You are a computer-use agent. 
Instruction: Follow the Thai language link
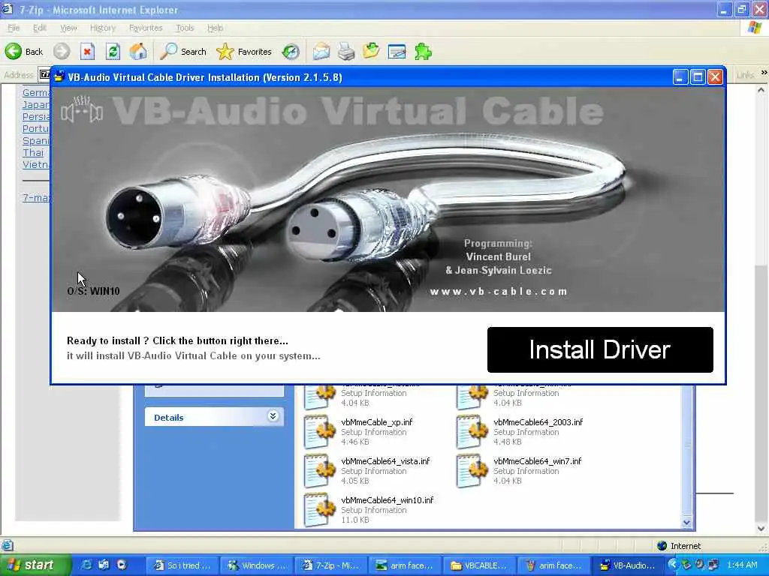(x=33, y=152)
